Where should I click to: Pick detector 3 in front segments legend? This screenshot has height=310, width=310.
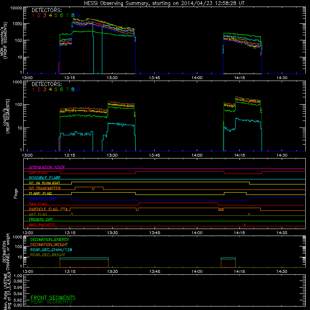tap(45, 15)
